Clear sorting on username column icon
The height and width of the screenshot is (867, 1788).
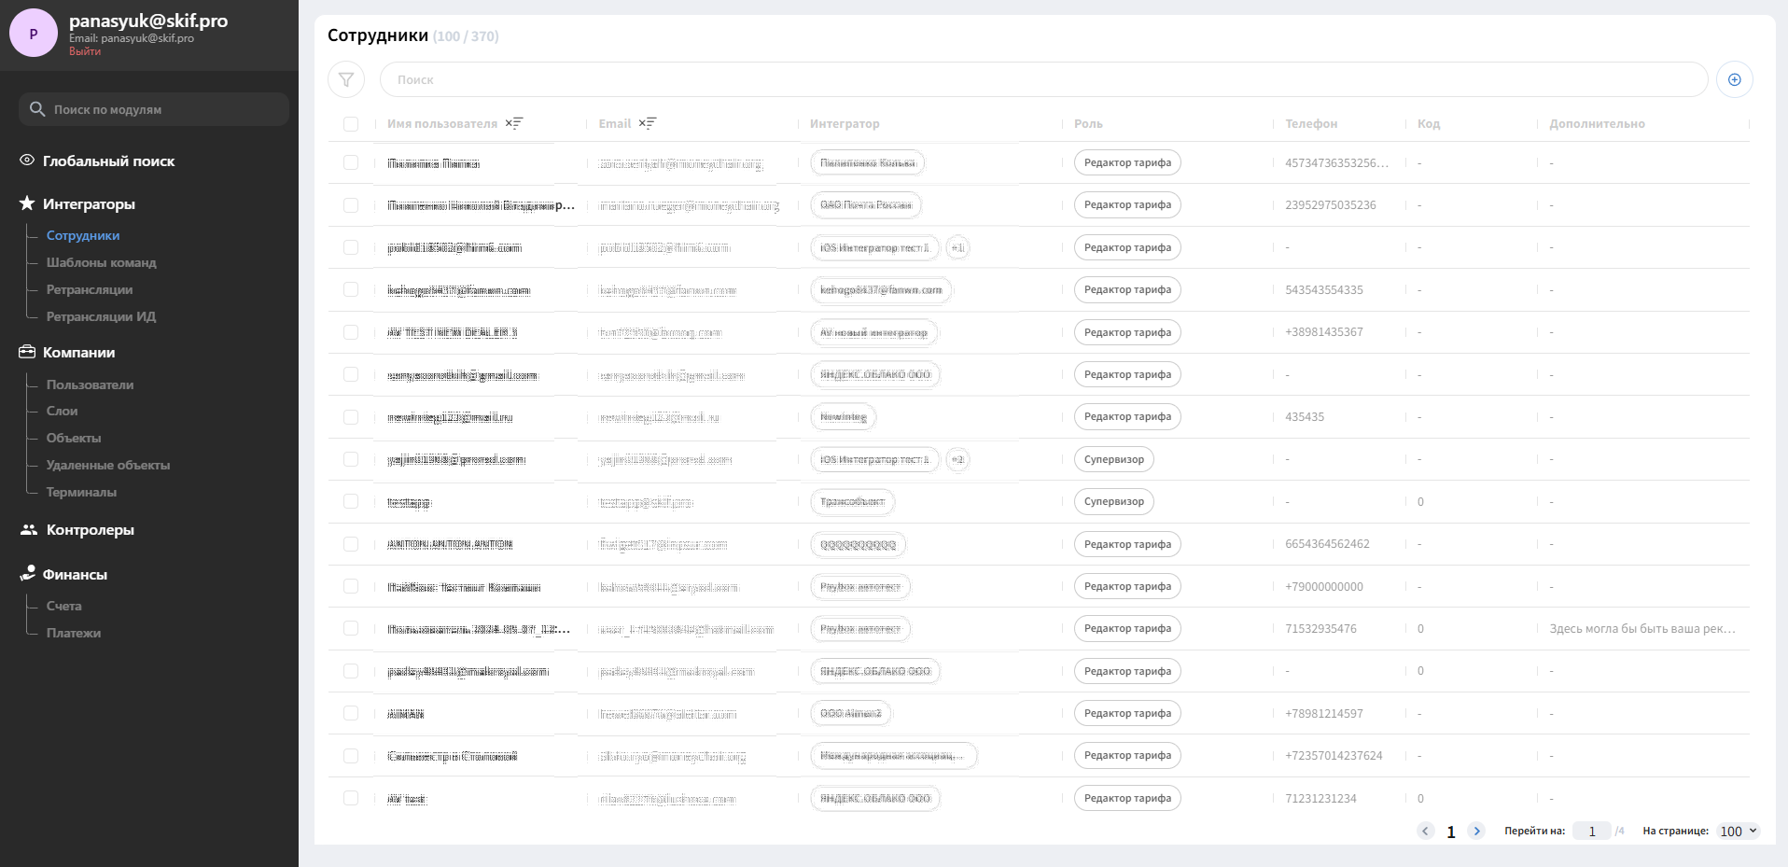pyautogui.click(x=514, y=123)
